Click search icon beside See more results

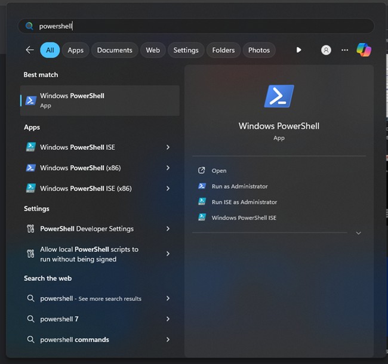[x=30, y=298]
